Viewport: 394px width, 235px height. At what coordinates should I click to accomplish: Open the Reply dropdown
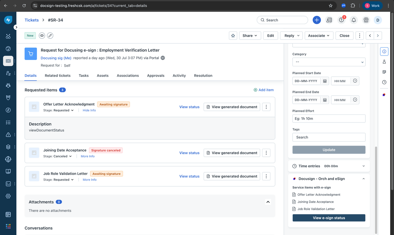pyautogui.click(x=291, y=36)
